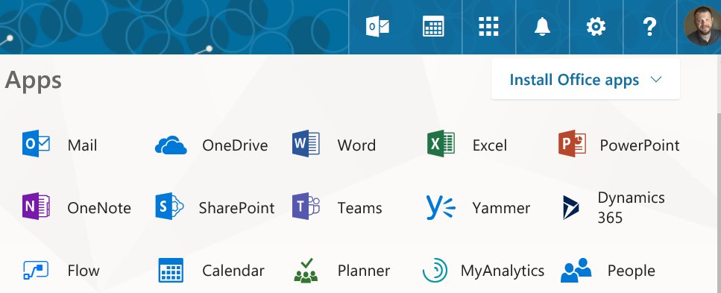Screen dimensions: 721x293
Task: Click the Excel app icon
Action: coord(441,143)
